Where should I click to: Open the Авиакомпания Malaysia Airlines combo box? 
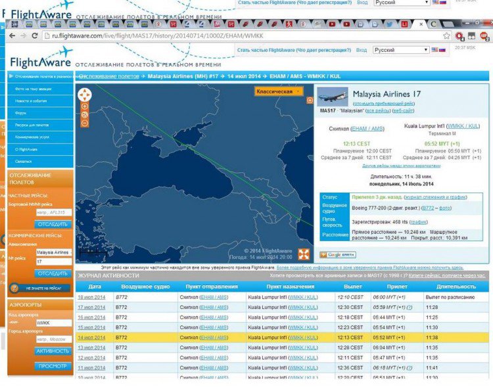tap(53, 252)
